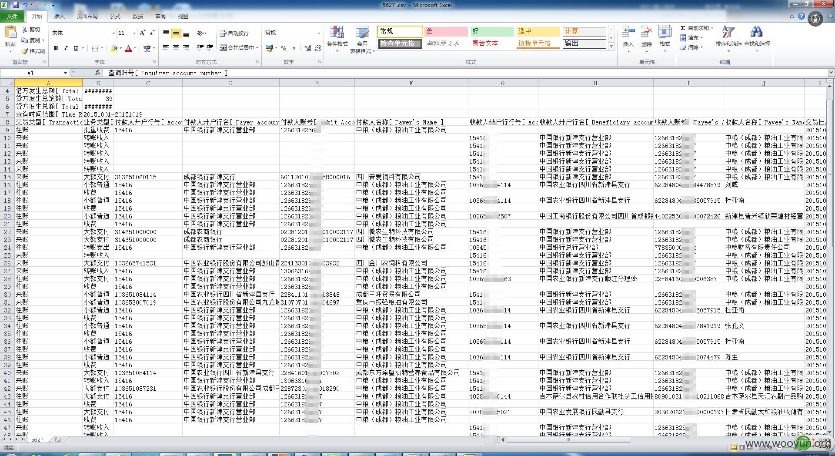Screen dimensions: 835x456
Task: Switch to the Review (审阅) tab
Action: [x=160, y=16]
